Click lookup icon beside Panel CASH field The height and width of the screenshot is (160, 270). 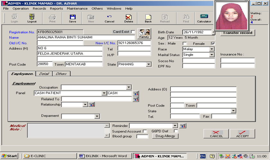[136, 93]
